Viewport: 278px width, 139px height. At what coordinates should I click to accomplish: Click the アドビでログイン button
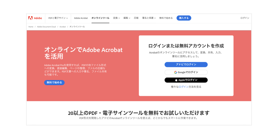186,64
